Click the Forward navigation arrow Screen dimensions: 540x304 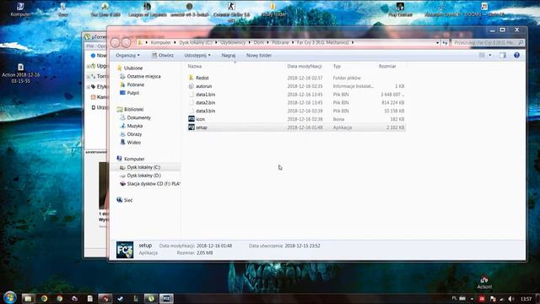[127, 42]
